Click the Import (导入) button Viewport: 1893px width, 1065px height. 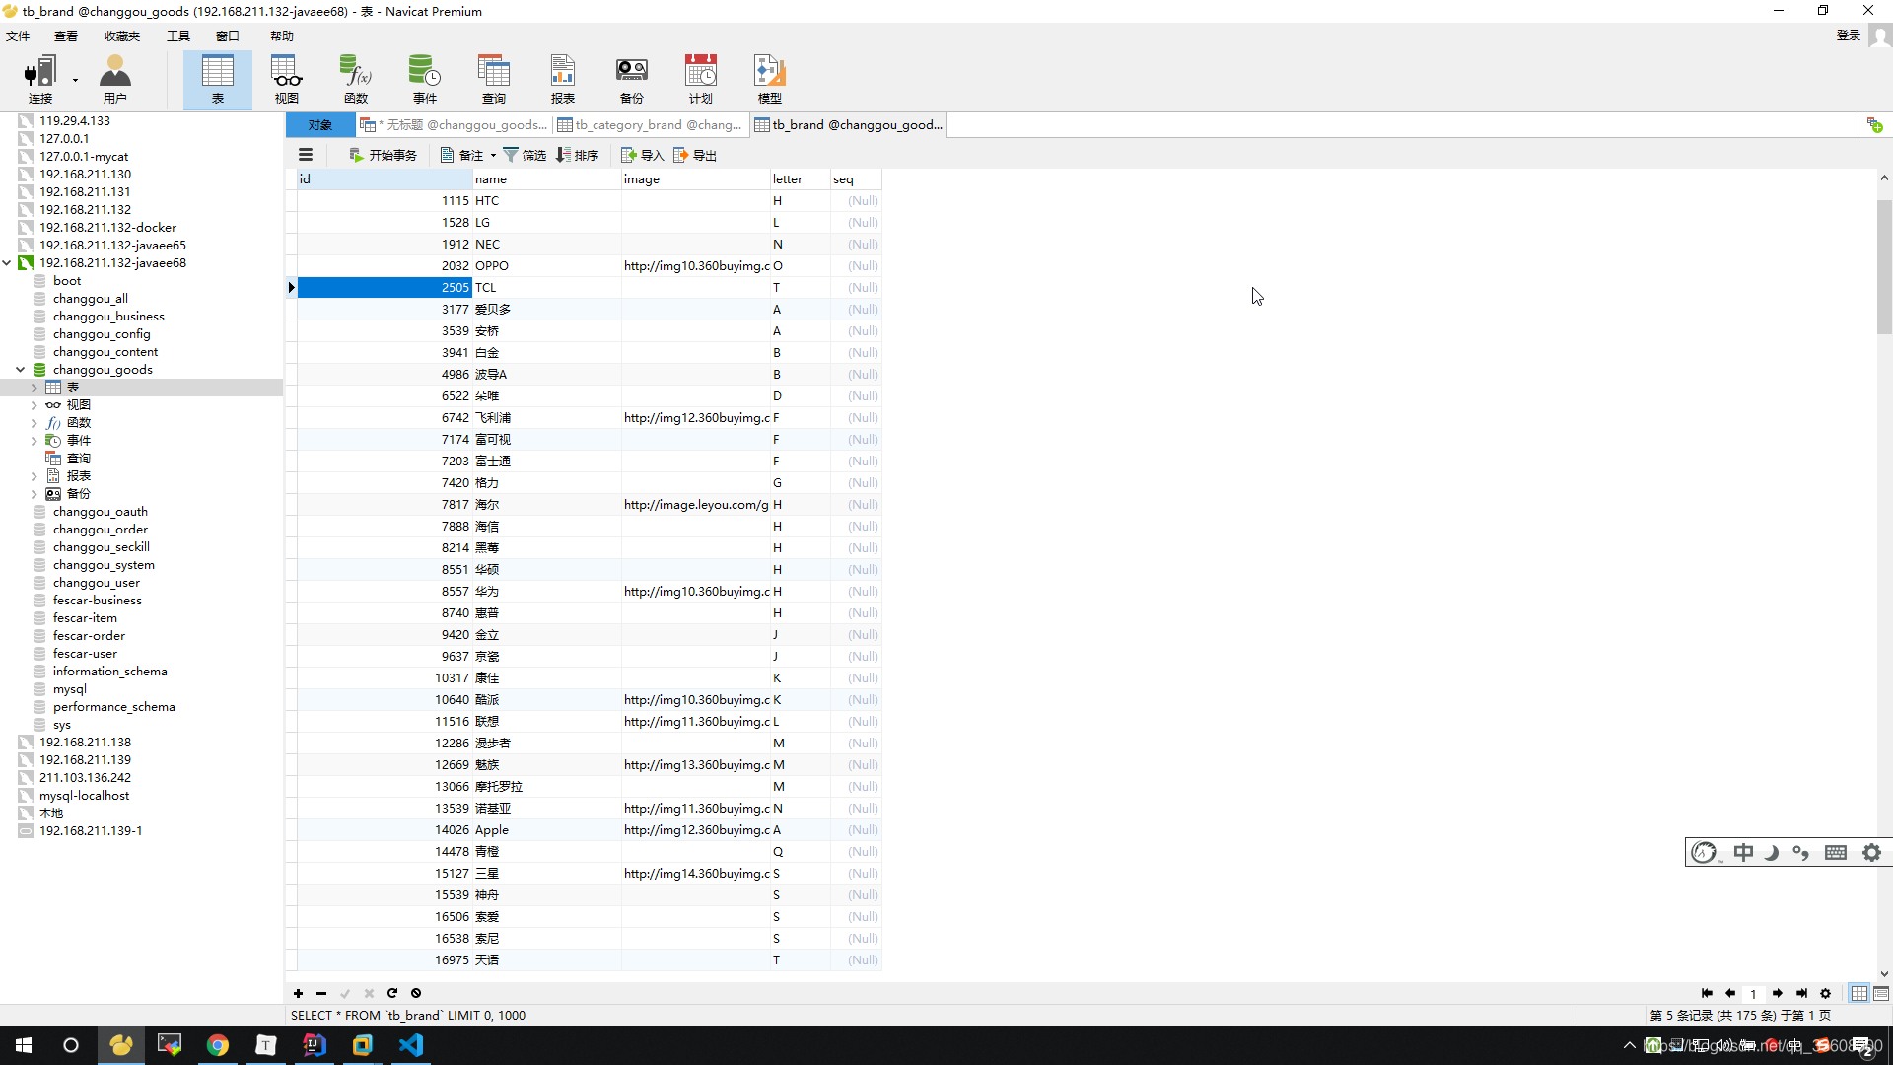click(643, 155)
